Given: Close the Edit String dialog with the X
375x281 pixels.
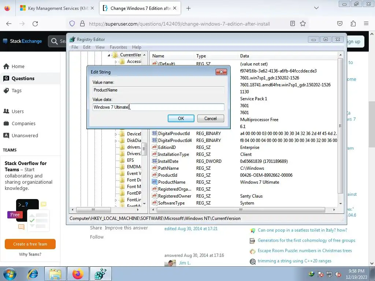Looking at the screenshot, I should tap(221, 72).
